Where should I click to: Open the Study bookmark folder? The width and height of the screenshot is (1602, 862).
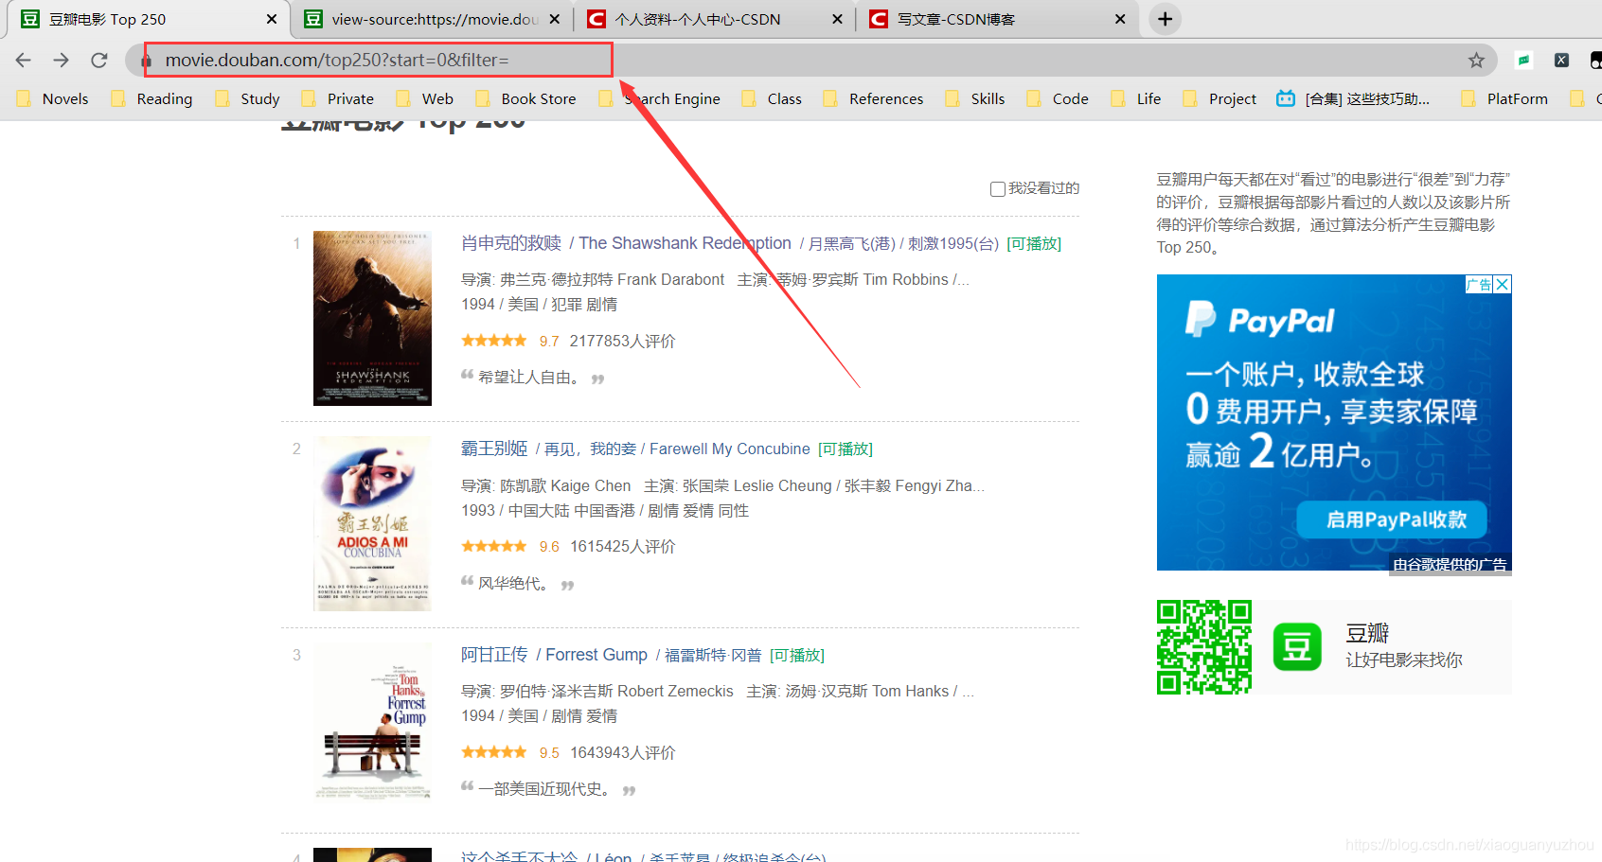pyautogui.click(x=248, y=98)
